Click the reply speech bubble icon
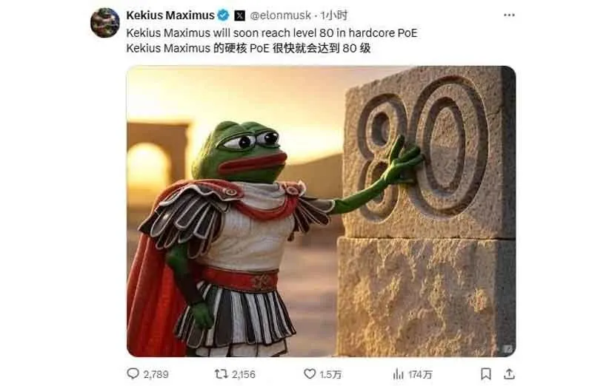The height and width of the screenshot is (386, 609). [x=133, y=373]
